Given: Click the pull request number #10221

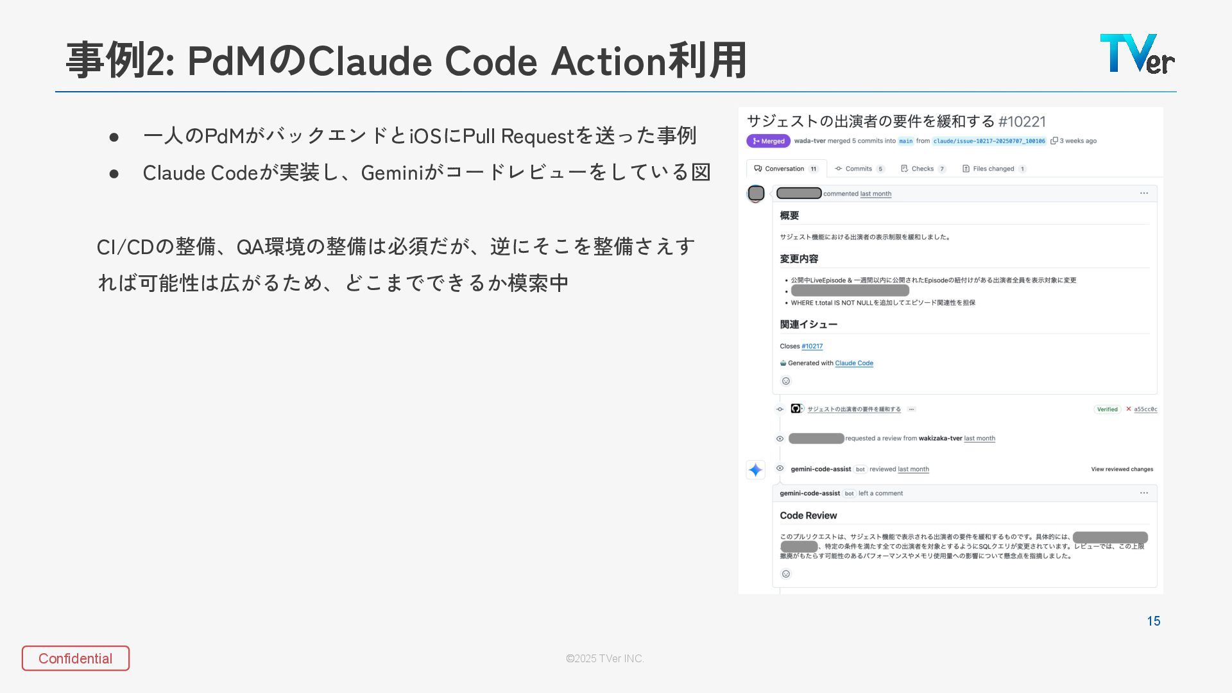Looking at the screenshot, I should tap(1022, 122).
